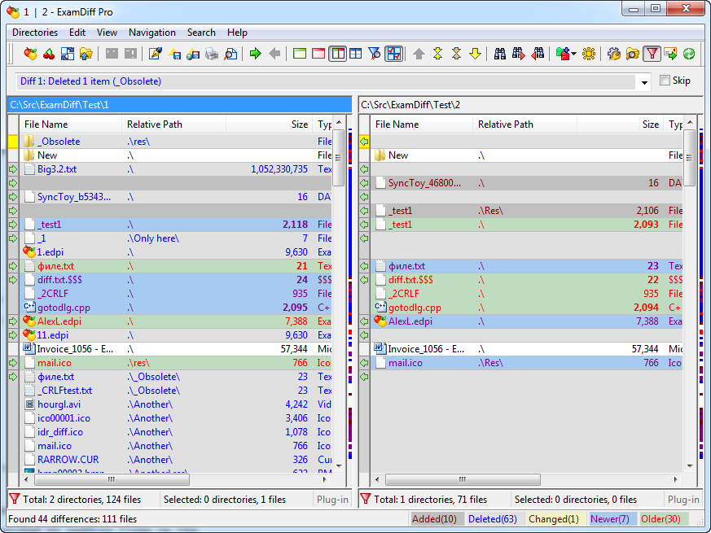Open the View menu

(107, 33)
